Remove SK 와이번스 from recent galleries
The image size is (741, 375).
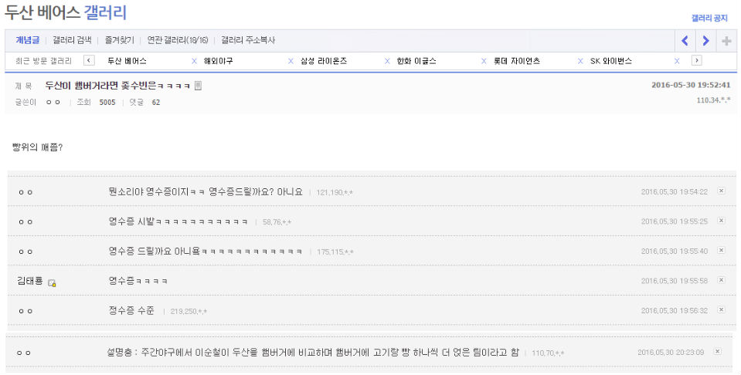[x=677, y=61]
